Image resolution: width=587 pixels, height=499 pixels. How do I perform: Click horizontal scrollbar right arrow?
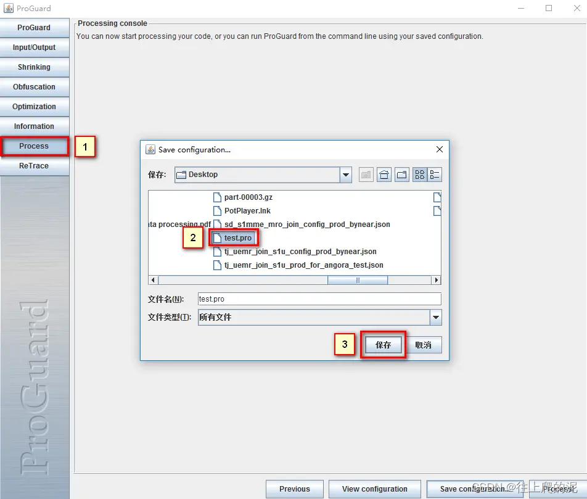click(x=436, y=280)
